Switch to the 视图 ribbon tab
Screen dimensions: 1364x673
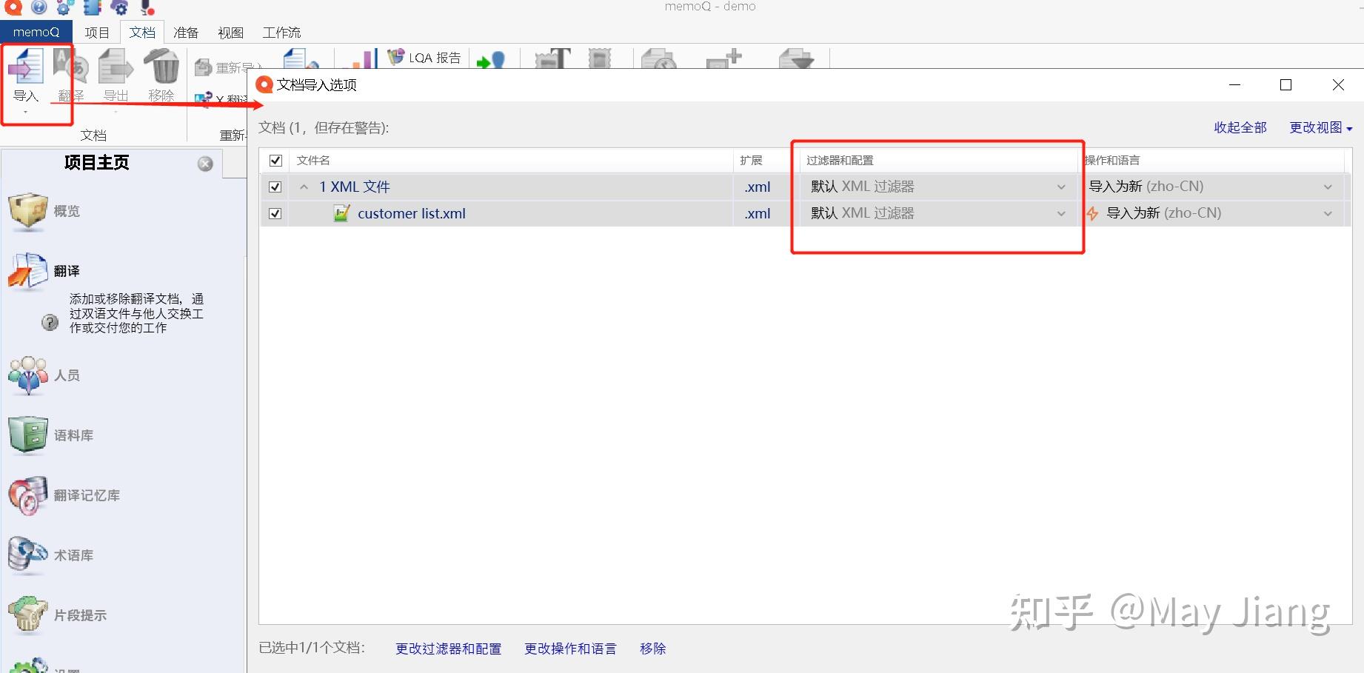(x=230, y=33)
